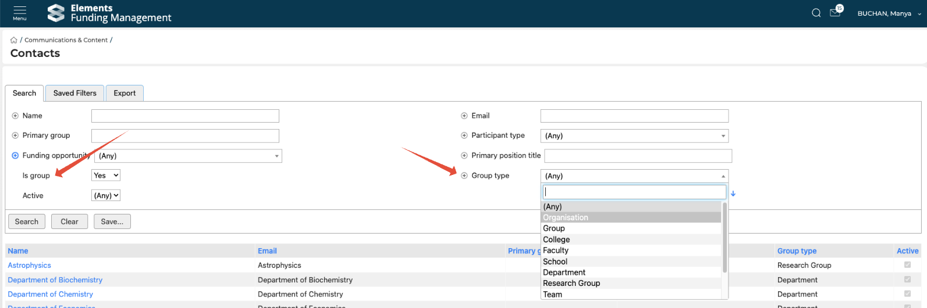This screenshot has width=927, height=308.
Task: Click the plus icon beside Email filter
Action: (x=464, y=116)
